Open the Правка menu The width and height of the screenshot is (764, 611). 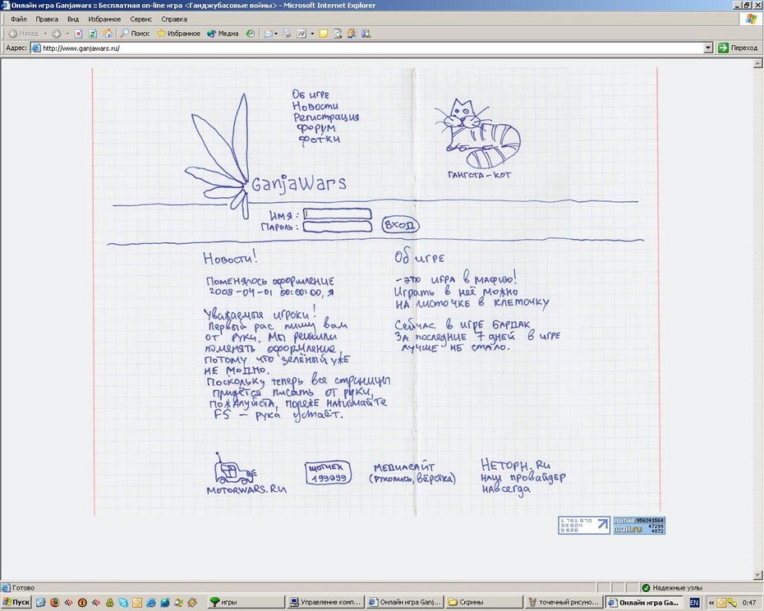(x=47, y=19)
